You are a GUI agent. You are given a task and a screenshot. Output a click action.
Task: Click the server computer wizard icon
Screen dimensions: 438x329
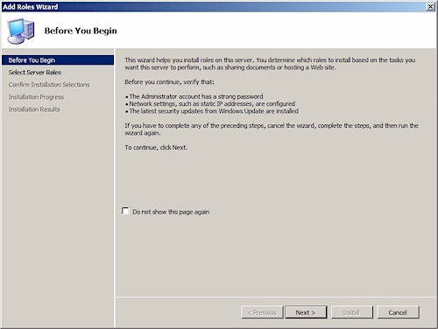click(21, 31)
